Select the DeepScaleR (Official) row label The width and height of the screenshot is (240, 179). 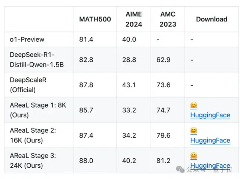[28, 85]
